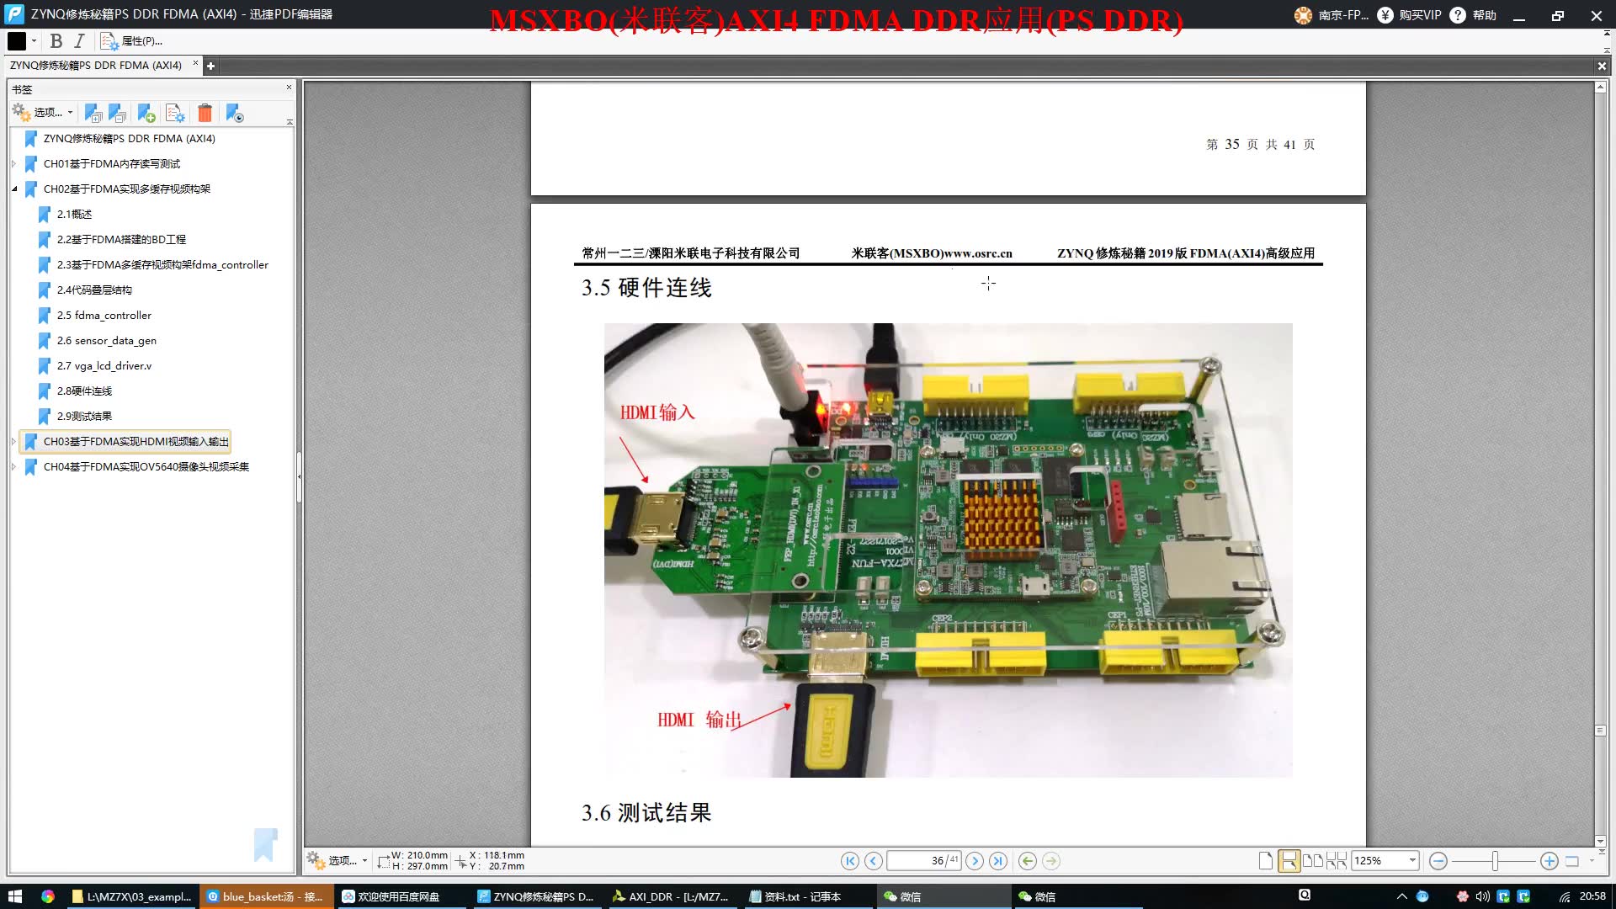Click the bold formatting icon
This screenshot has height=909, width=1616.
pyautogui.click(x=56, y=41)
